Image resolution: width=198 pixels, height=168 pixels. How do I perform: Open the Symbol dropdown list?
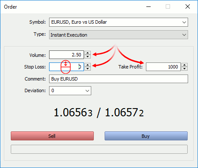click(184, 22)
